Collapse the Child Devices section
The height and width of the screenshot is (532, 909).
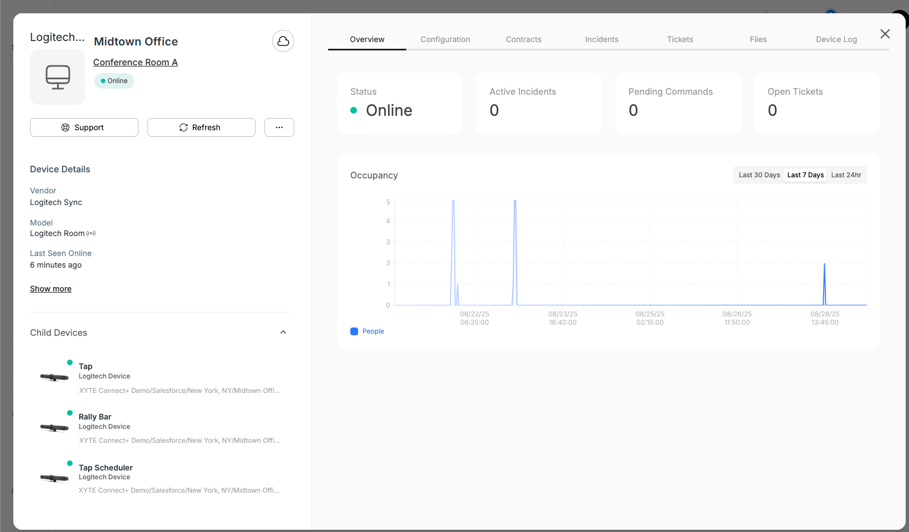283,332
